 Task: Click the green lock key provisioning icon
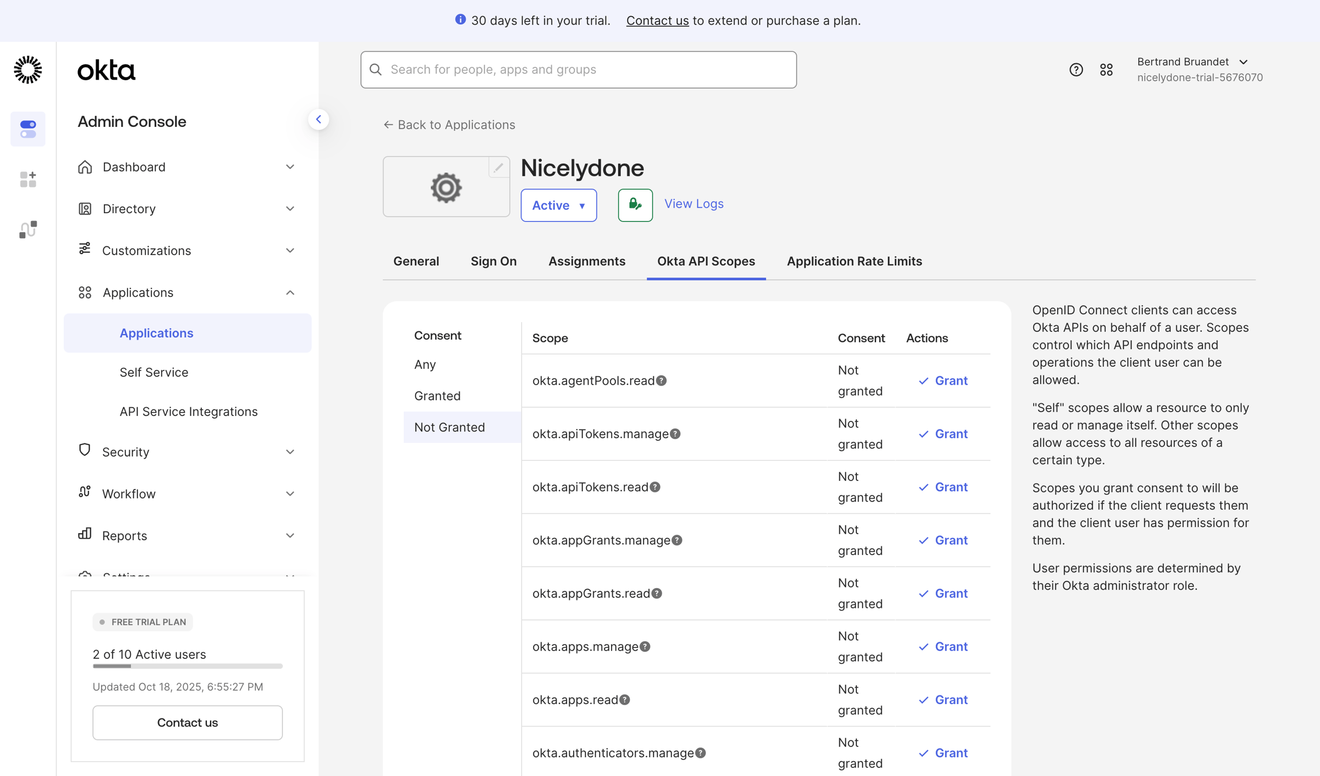(x=635, y=205)
